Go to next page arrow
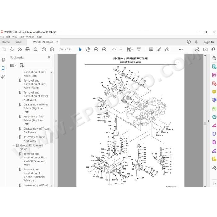The width and height of the screenshot is (217, 217). 52,49
